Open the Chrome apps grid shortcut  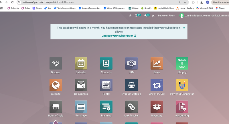pyautogui.click(x=1, y=8)
